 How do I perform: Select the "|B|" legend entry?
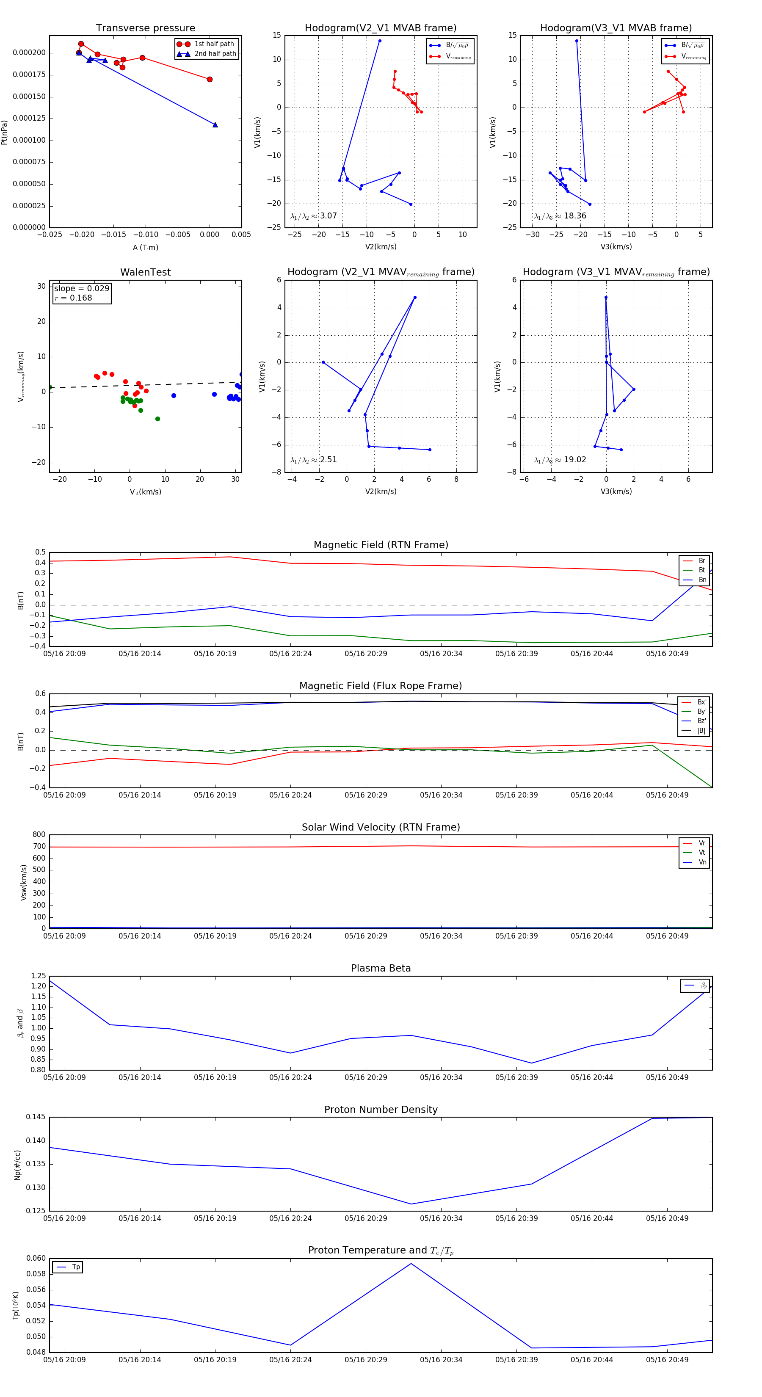694,731
